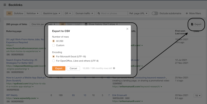This screenshot has height=104, width=207.
Task: Close the Export to CSV dialog
Action: pyautogui.click(x=127, y=29)
